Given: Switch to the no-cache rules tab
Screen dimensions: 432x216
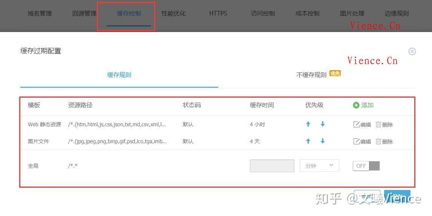Looking at the screenshot, I should click(x=311, y=75).
